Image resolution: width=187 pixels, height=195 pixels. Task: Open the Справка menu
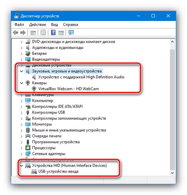click(71, 24)
